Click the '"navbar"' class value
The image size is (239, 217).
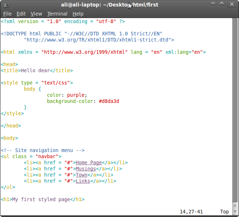click(x=47, y=156)
